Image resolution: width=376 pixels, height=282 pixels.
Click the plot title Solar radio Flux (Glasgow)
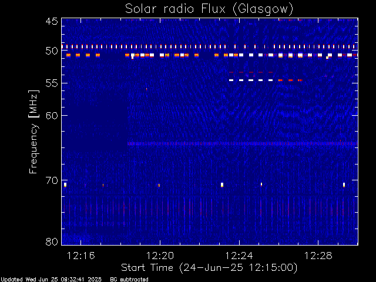[209, 9]
